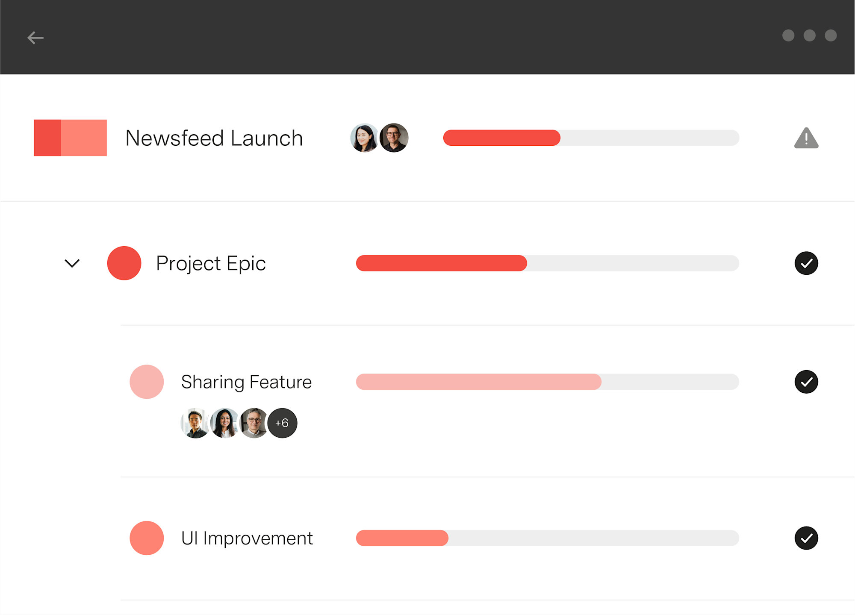The height and width of the screenshot is (615, 855).
Task: Toggle the UI Improvement completed checkmark
Action: coord(806,538)
